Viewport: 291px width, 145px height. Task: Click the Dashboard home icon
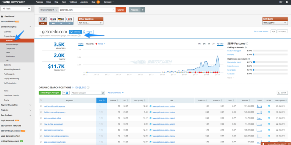[x=2, y=16]
